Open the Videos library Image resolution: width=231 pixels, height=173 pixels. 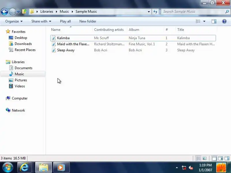coord(20,86)
